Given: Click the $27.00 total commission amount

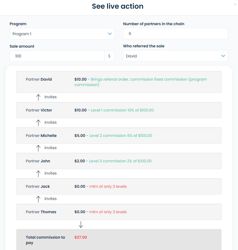Looking at the screenshot, I should (x=81, y=237).
